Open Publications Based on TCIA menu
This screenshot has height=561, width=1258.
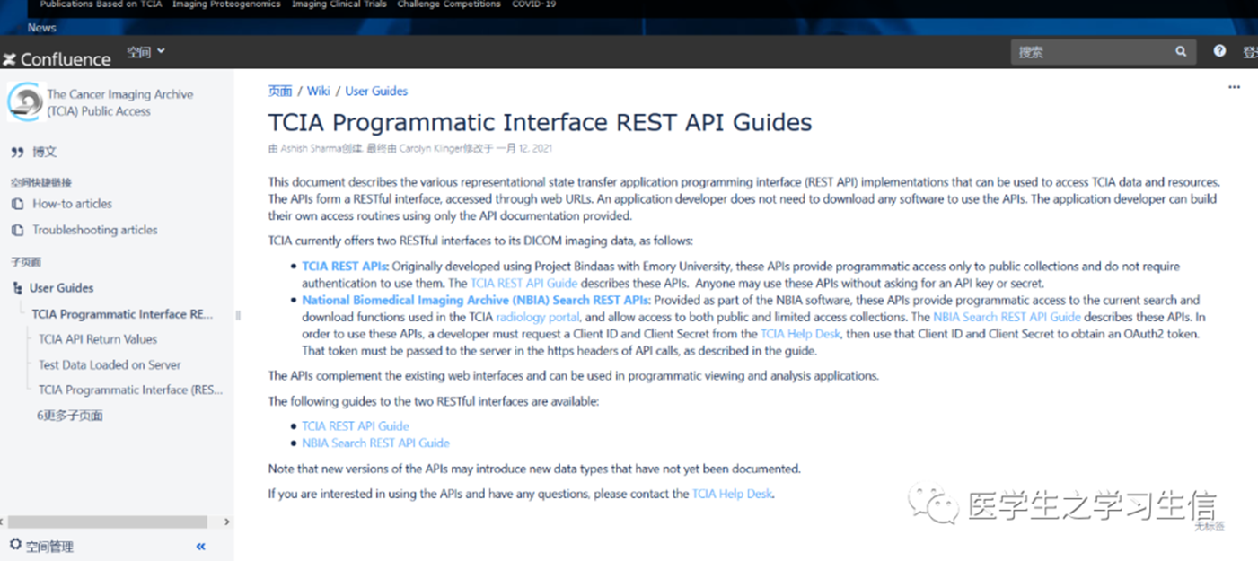(101, 4)
